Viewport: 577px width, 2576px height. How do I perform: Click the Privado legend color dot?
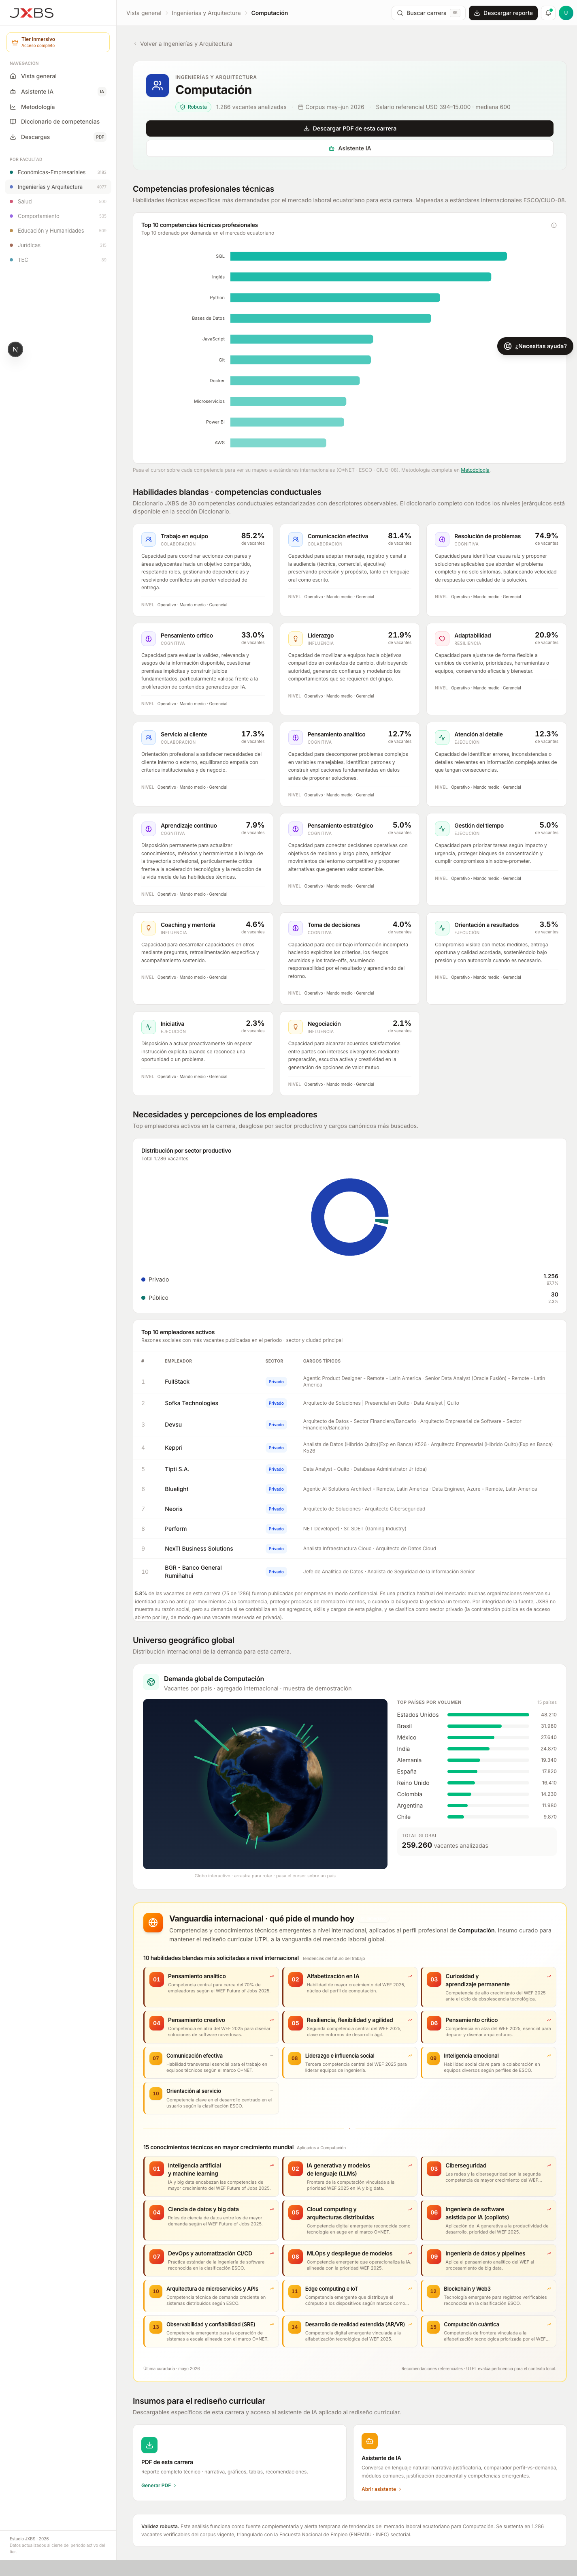point(143,1279)
